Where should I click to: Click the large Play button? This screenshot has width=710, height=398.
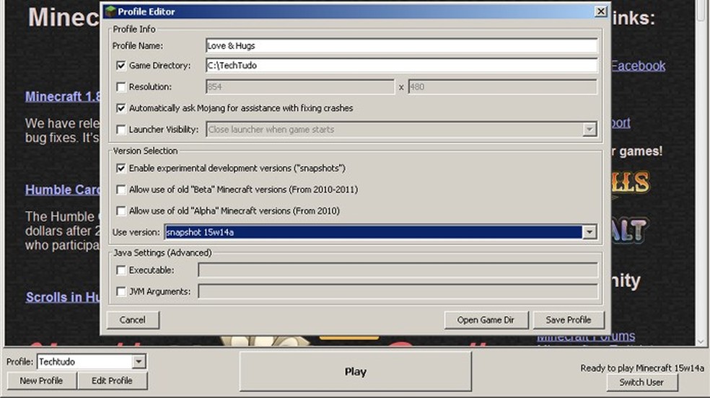tap(356, 372)
